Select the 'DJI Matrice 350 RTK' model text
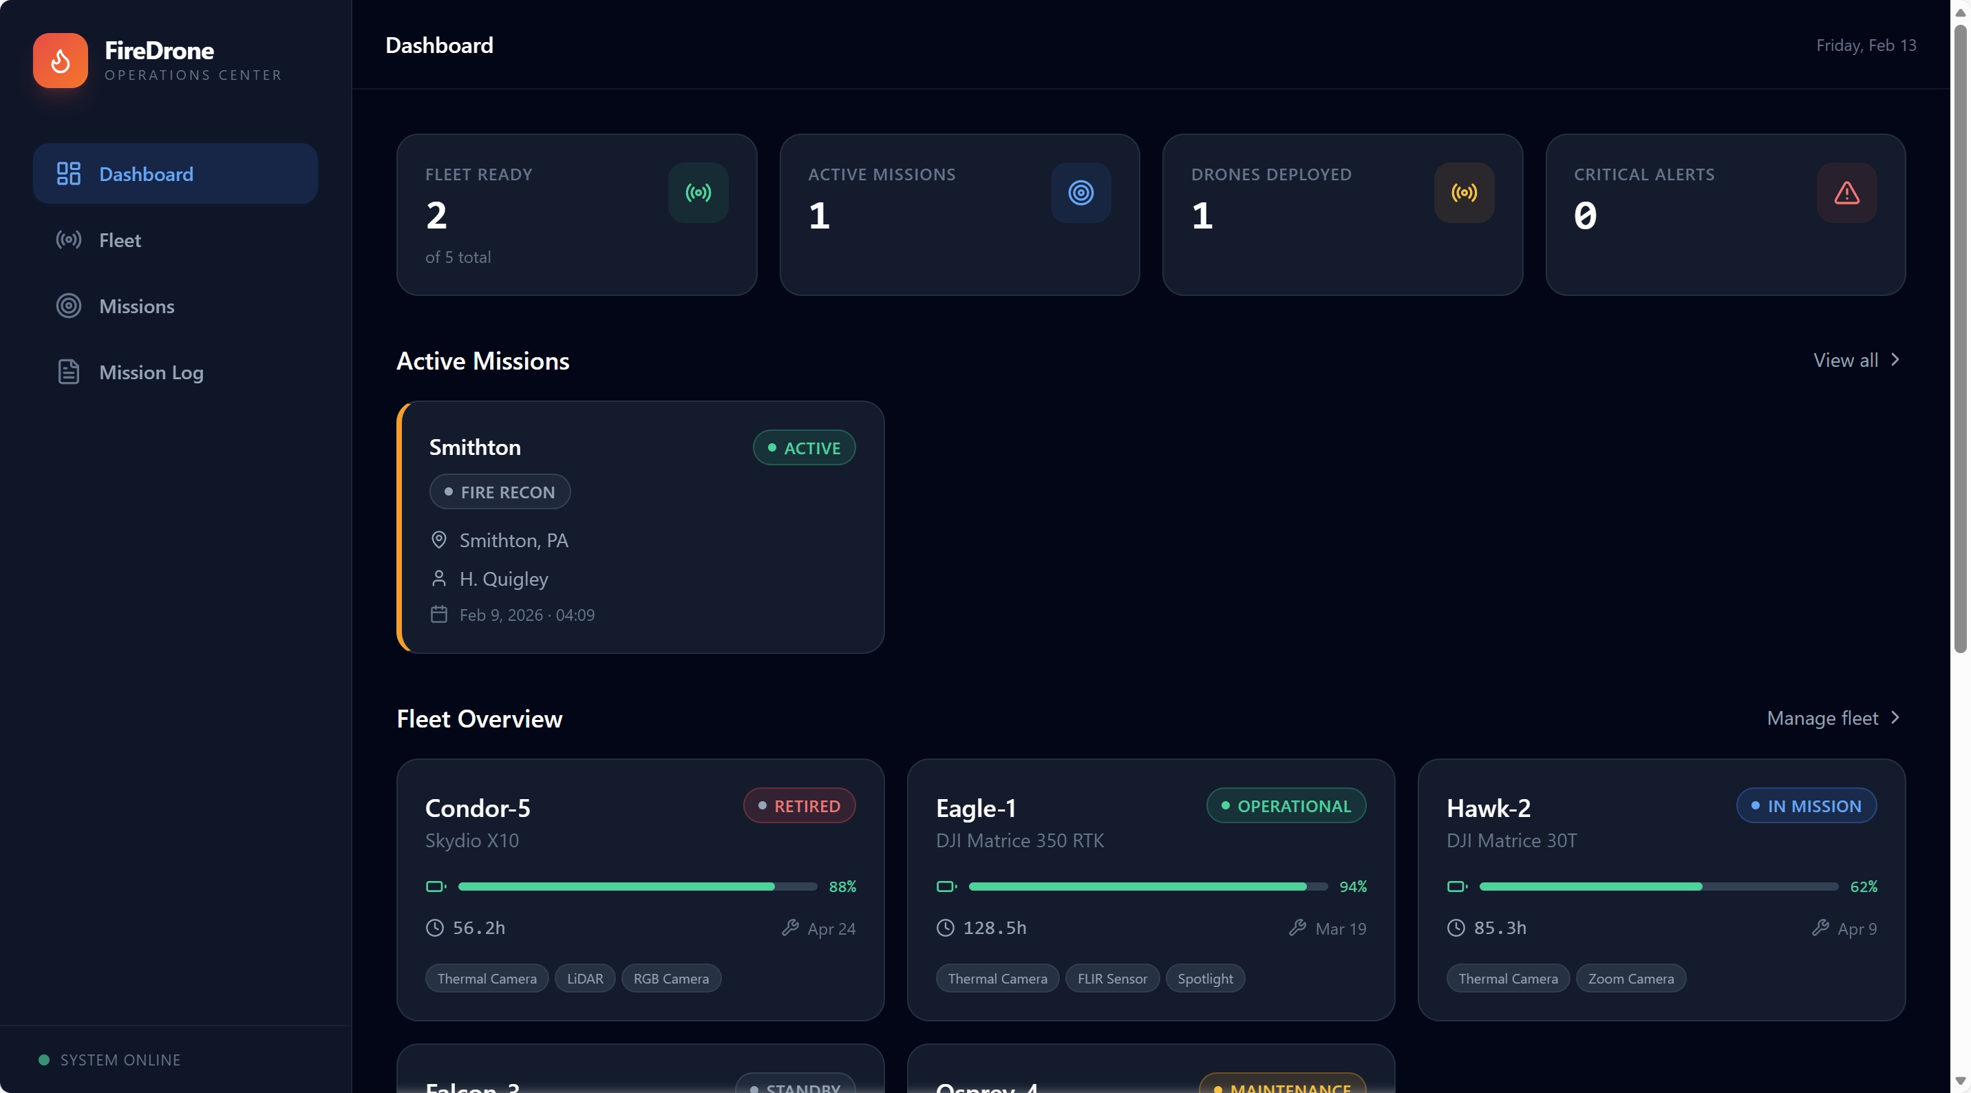Viewport: 1971px width, 1093px height. tap(1020, 841)
